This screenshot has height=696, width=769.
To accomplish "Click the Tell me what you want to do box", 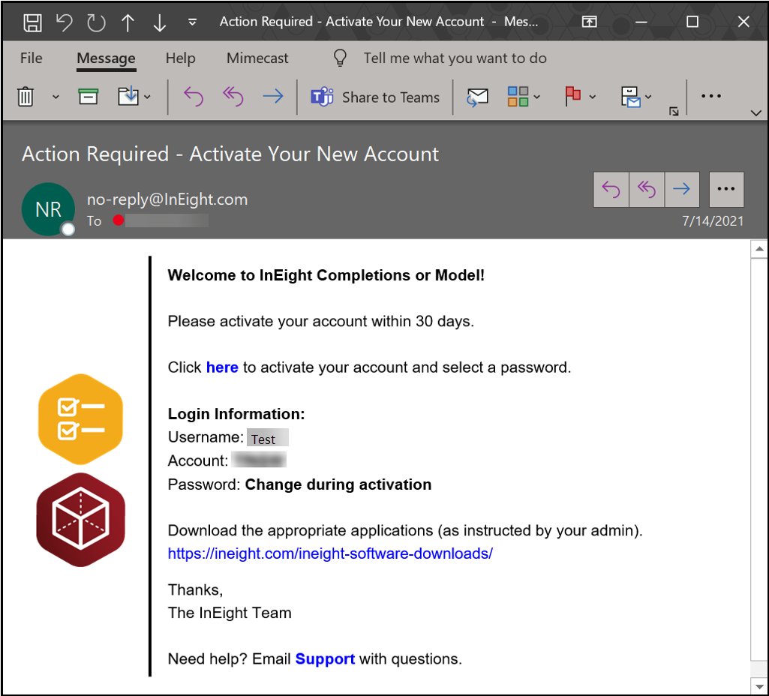I will 455,58.
